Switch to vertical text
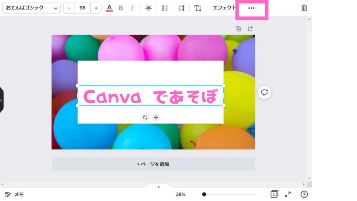 coord(198,8)
